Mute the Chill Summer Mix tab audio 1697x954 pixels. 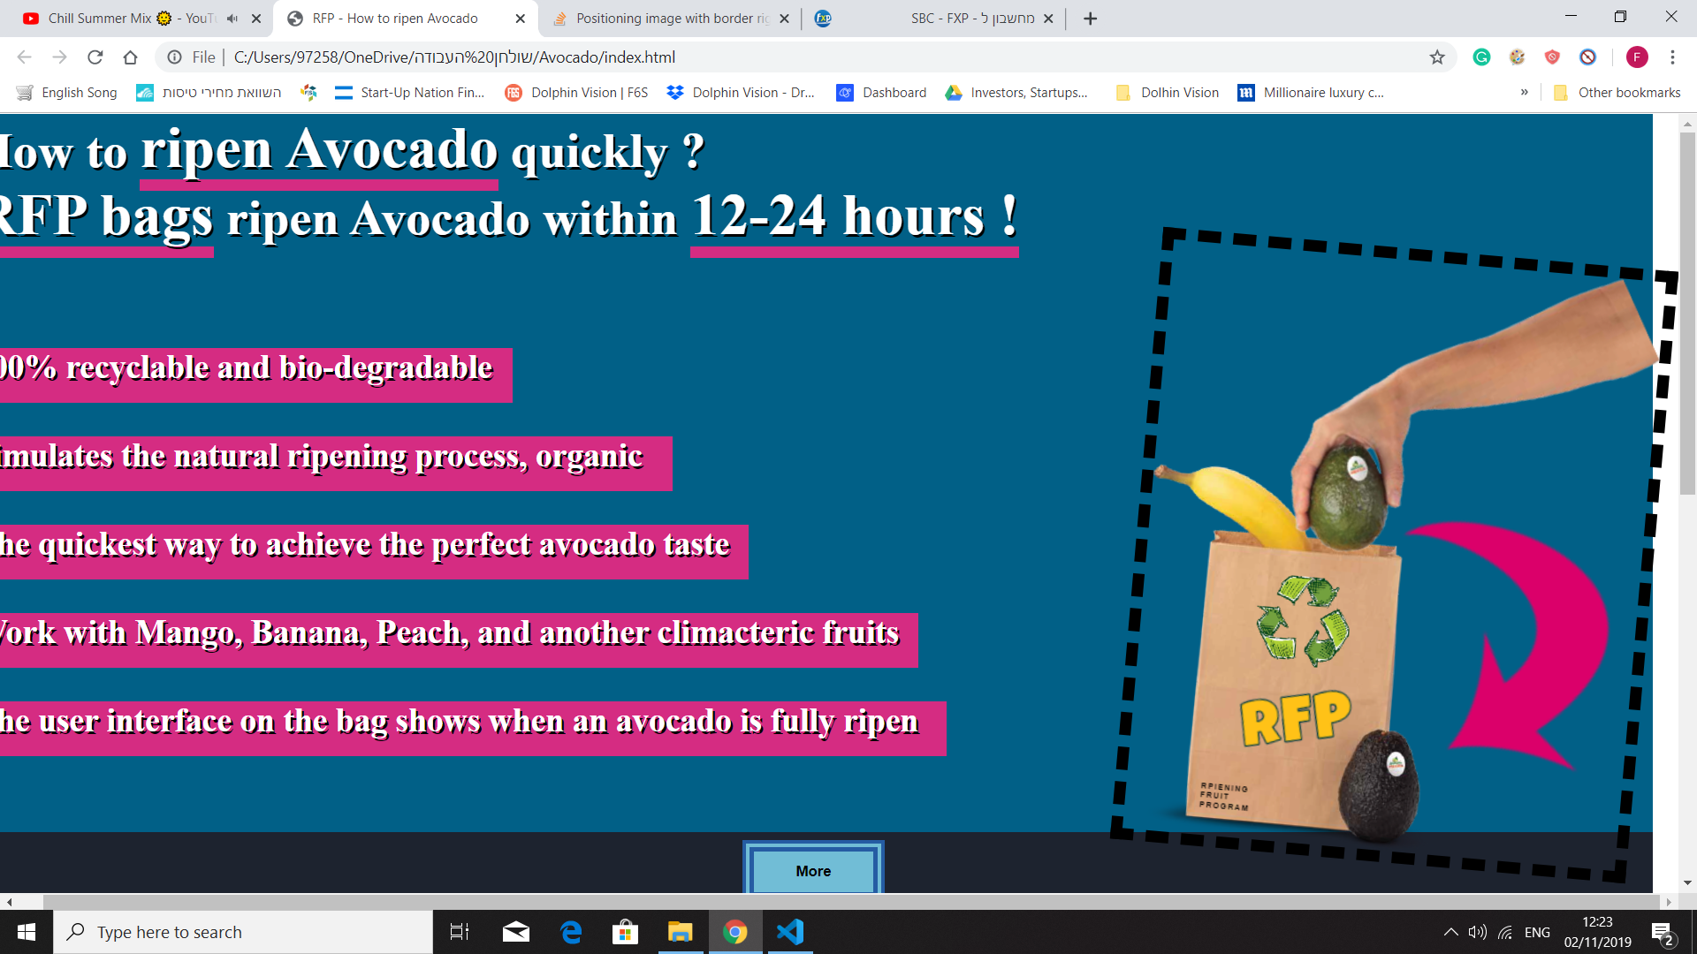(x=232, y=18)
